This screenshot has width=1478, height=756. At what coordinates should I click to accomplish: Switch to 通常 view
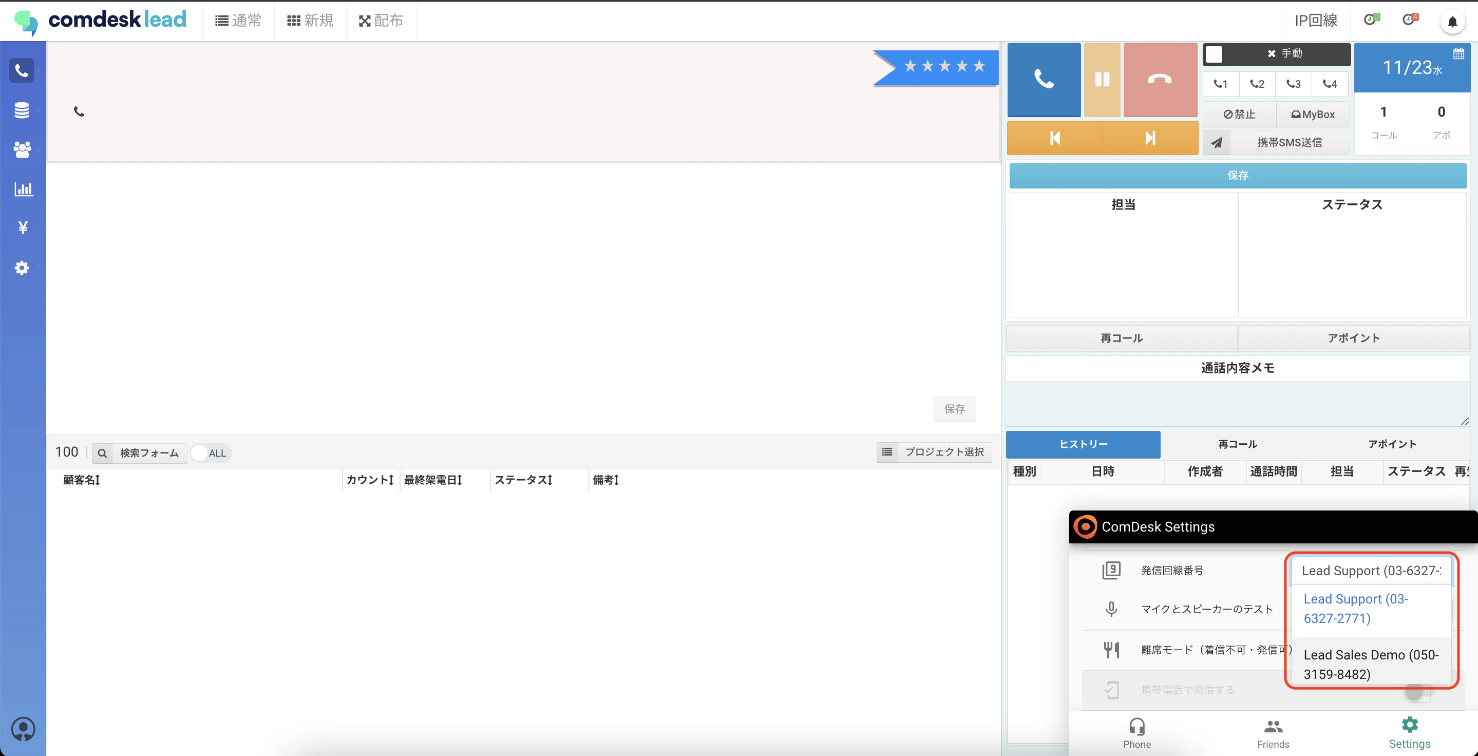[238, 21]
